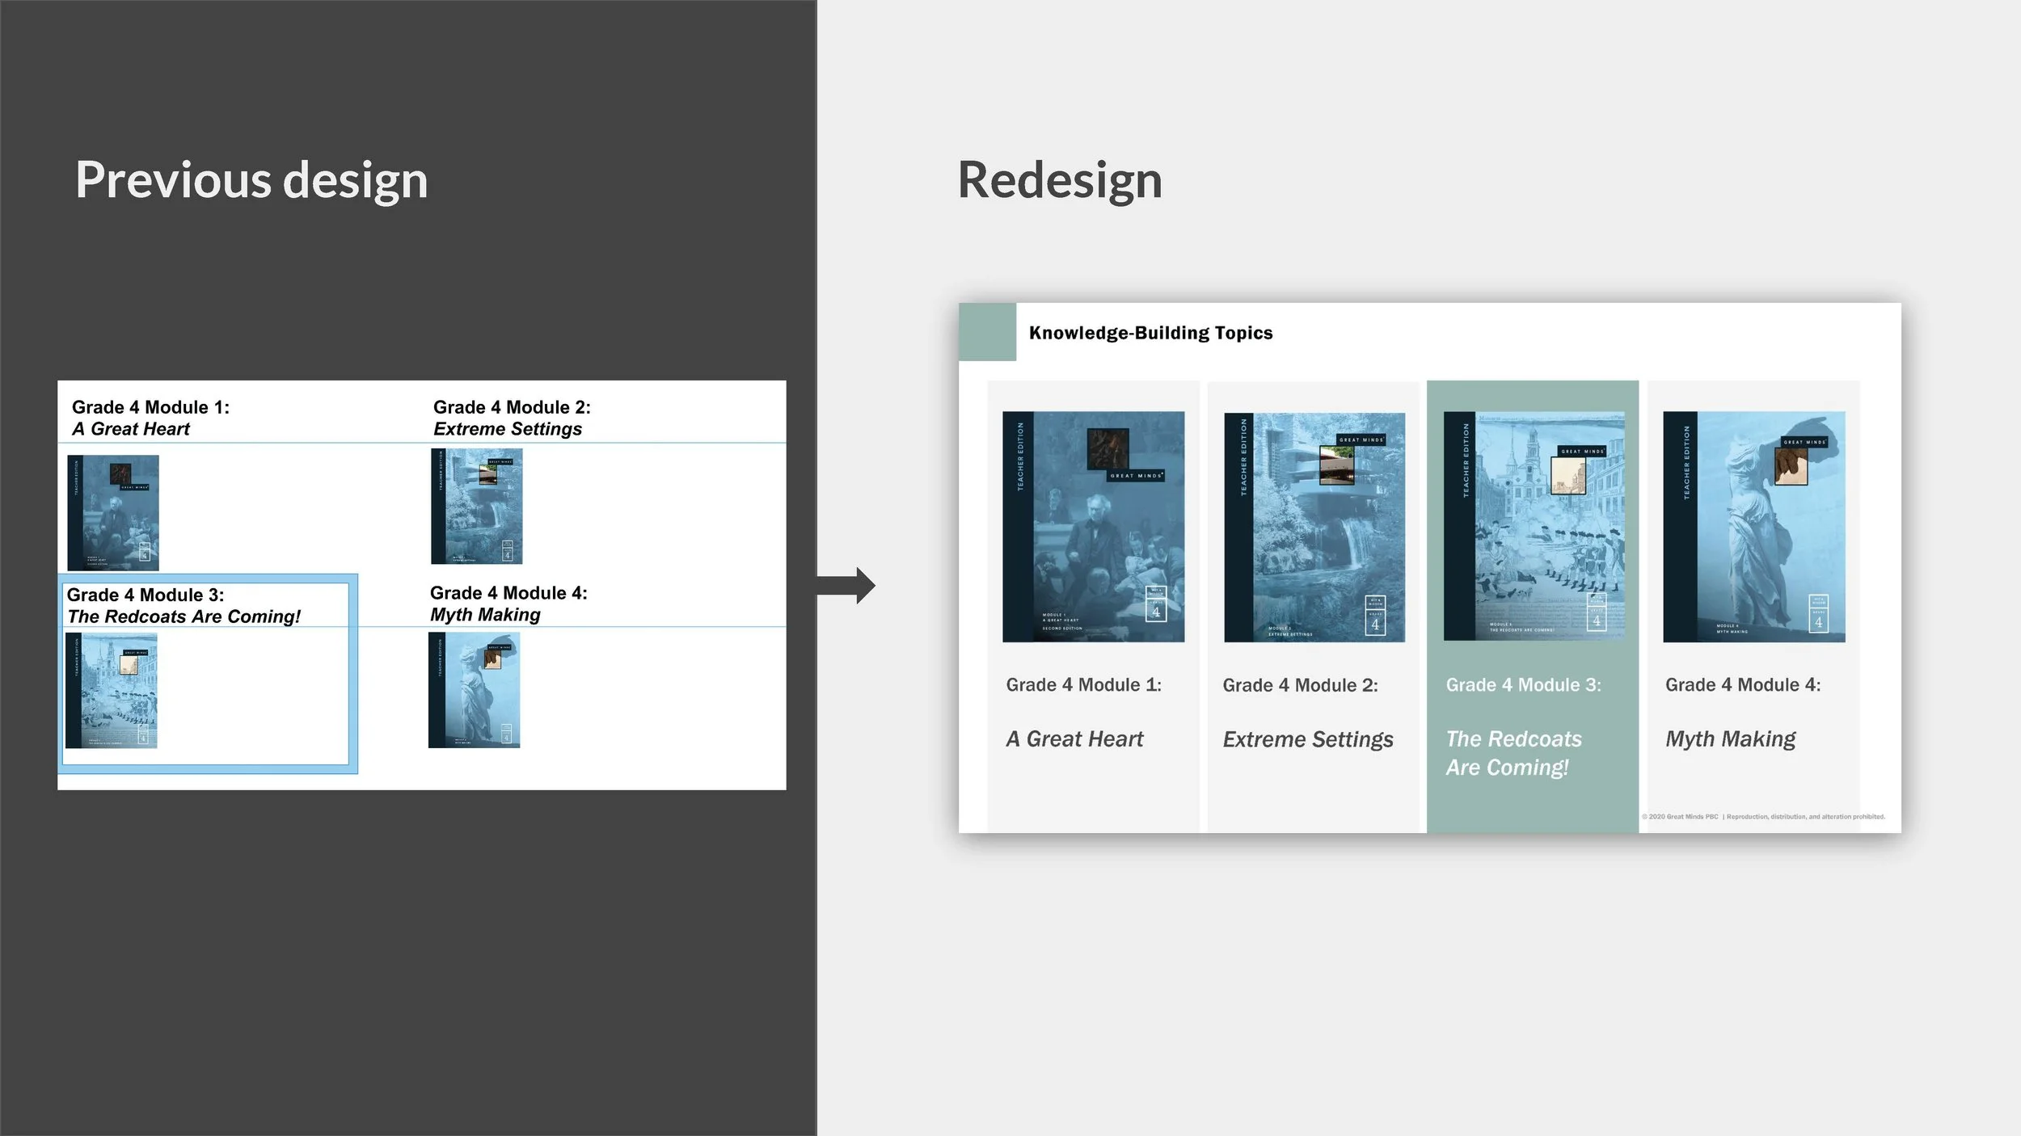Click 'Grade 4 Module 2:' in previous design
Screen dimensions: 2021x1136
[512, 407]
